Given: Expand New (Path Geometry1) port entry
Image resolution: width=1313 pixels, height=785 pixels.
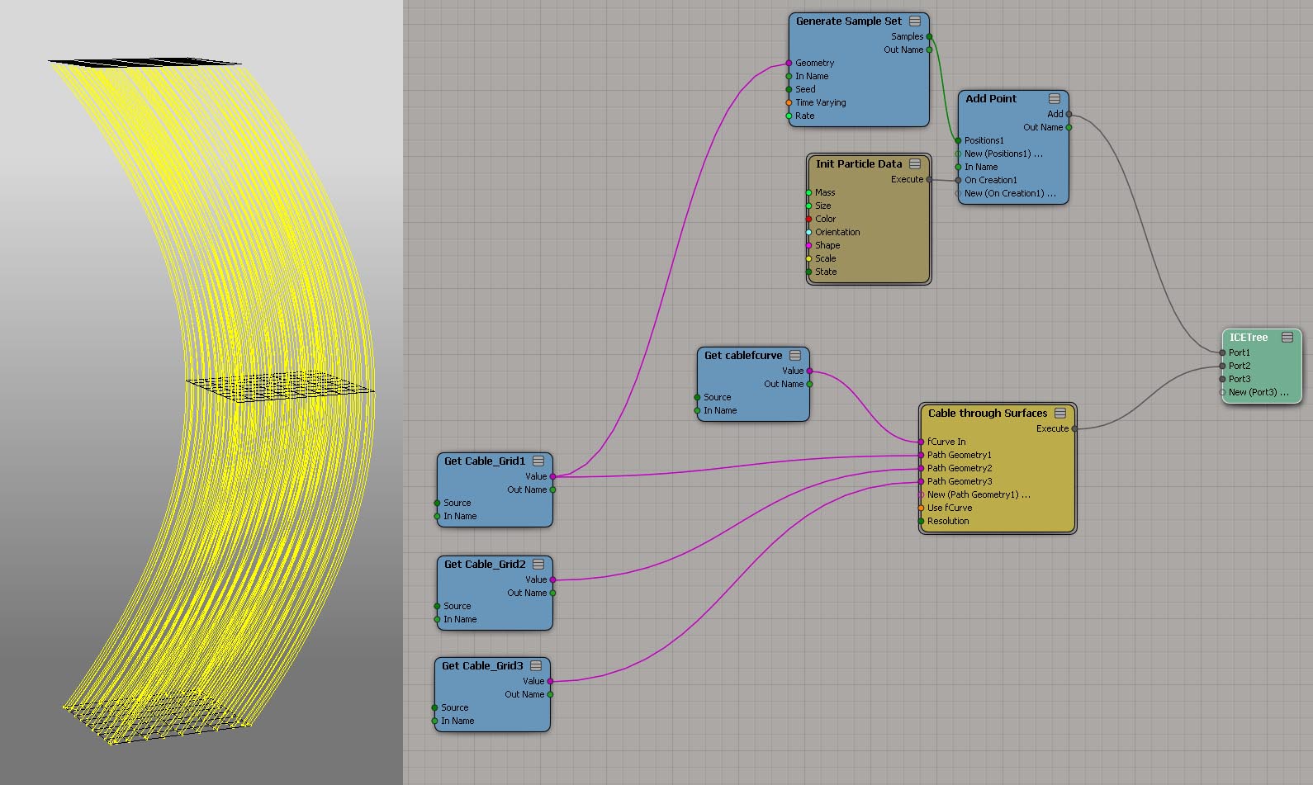Looking at the screenshot, I should [x=978, y=495].
